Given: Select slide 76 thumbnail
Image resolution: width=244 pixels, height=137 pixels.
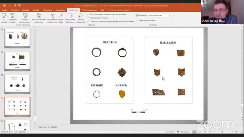Looking at the screenshot, I should click(17, 38).
